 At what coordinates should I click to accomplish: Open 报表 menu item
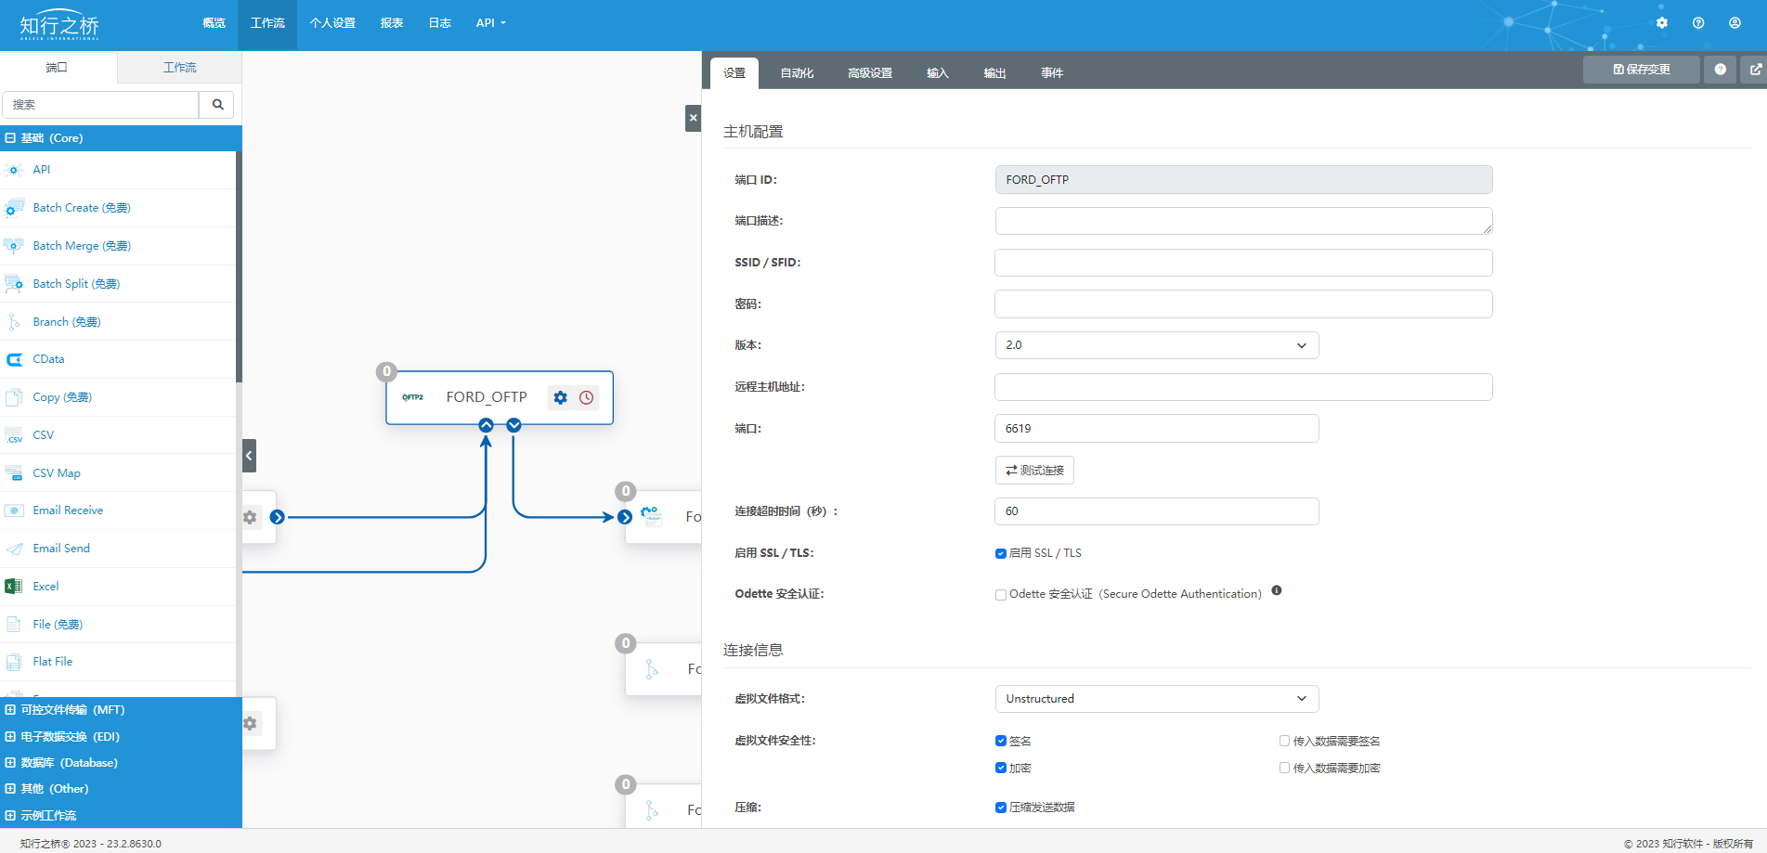coord(392,23)
